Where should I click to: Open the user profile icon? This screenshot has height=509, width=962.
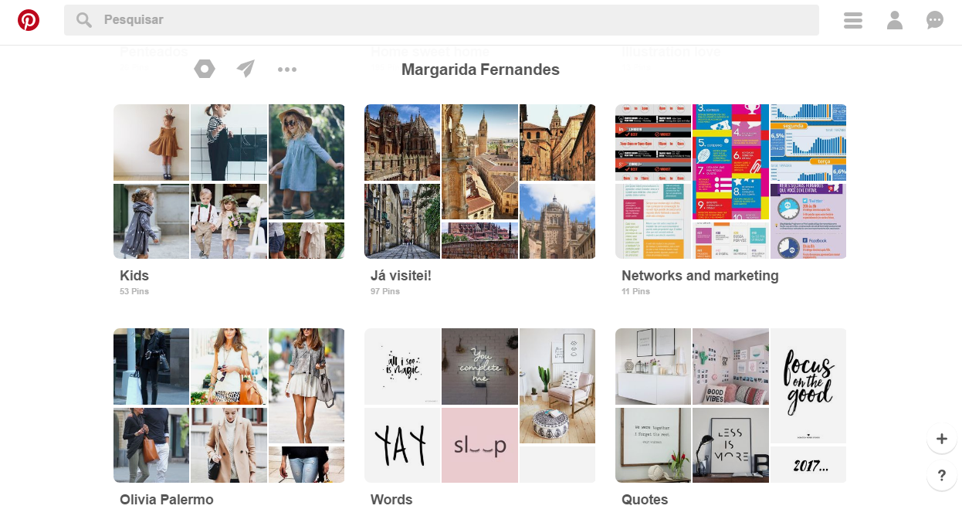tap(895, 20)
